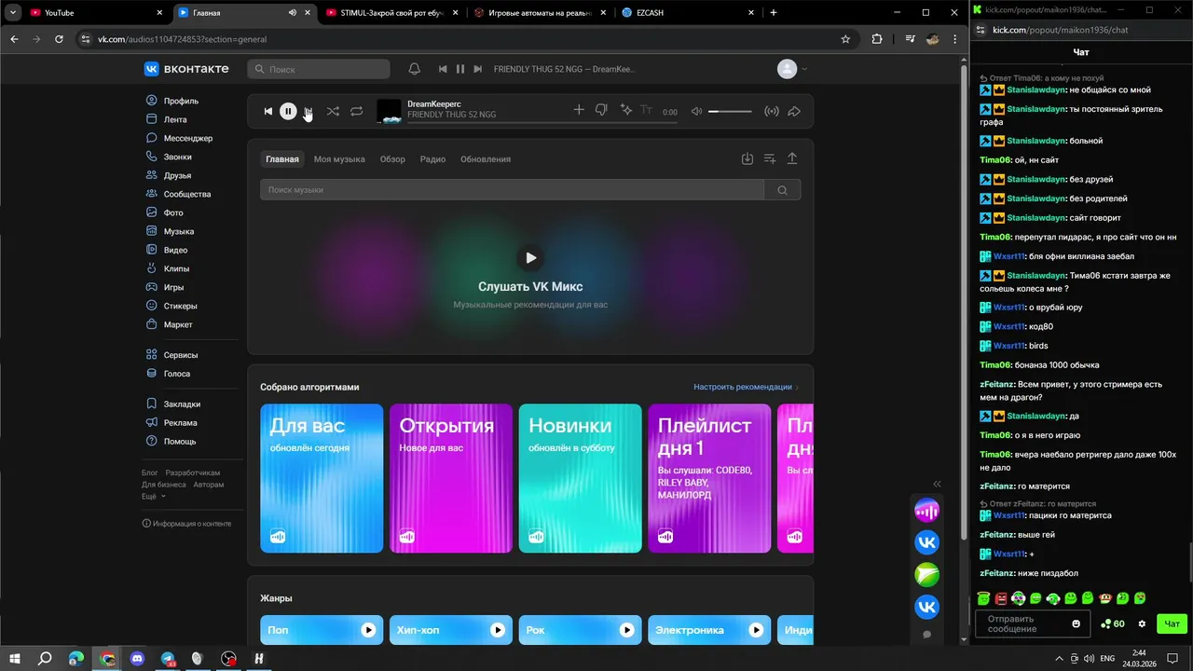Switch to the Моя музыка tab

tap(339, 159)
